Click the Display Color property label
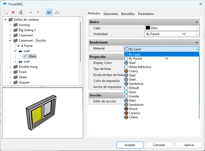This screenshot has width=205, height=151. tap(102, 63)
